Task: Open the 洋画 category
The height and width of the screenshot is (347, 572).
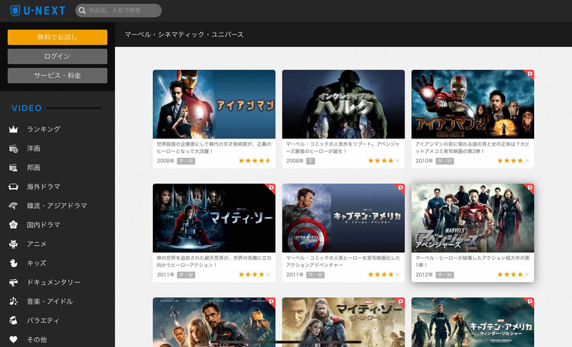Action: click(34, 149)
